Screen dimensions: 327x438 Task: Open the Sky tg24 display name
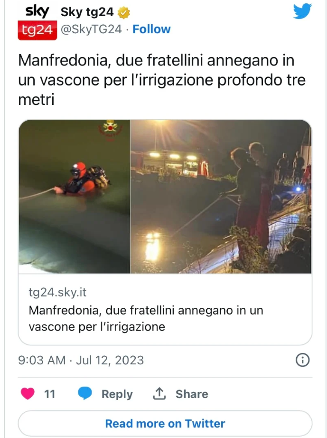coord(87,12)
